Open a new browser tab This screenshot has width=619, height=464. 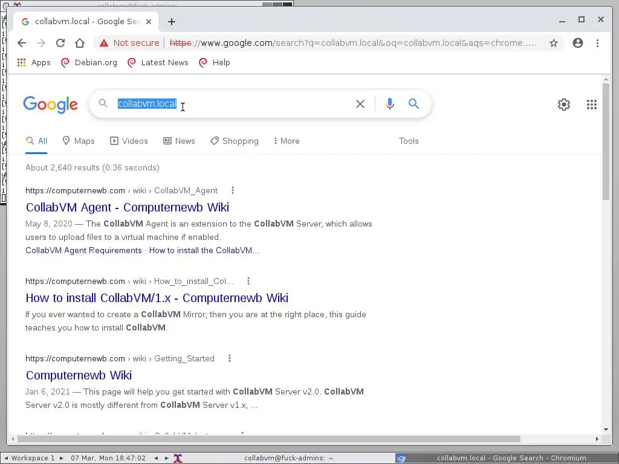tap(171, 22)
